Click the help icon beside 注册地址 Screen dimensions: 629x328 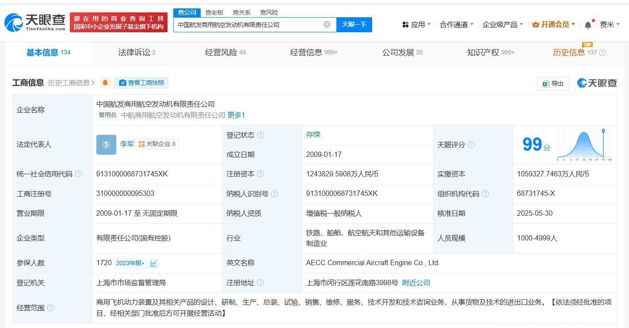(260, 282)
